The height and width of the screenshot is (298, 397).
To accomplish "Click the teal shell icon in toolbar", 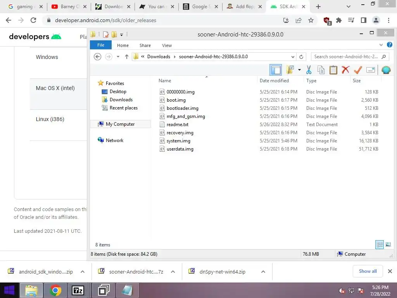I will (386, 70).
